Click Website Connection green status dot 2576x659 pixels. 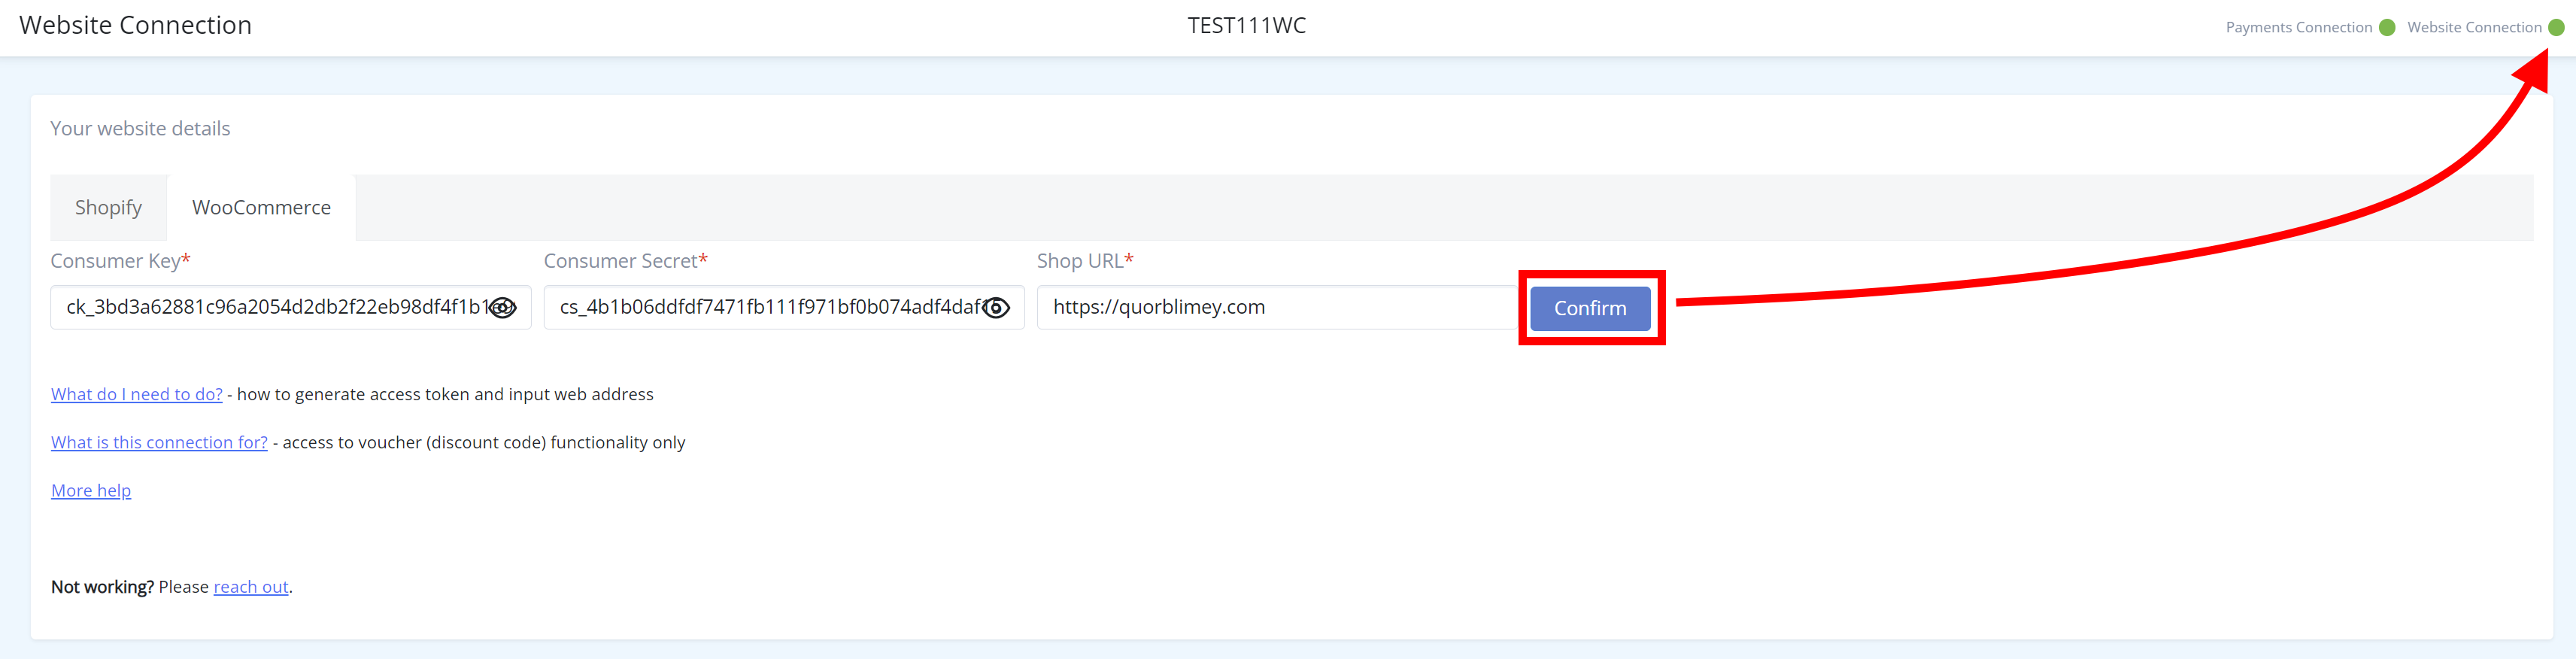click(2556, 27)
